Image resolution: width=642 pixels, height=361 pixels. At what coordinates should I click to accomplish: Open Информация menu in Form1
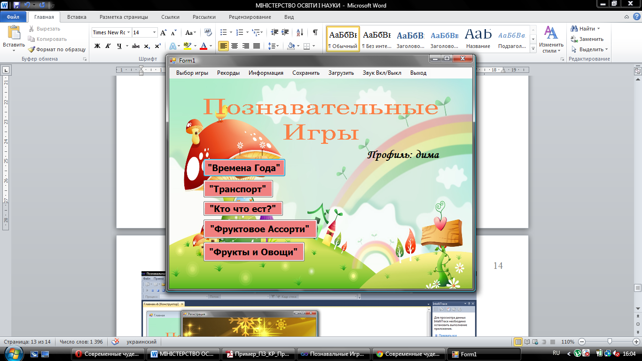[x=266, y=73]
